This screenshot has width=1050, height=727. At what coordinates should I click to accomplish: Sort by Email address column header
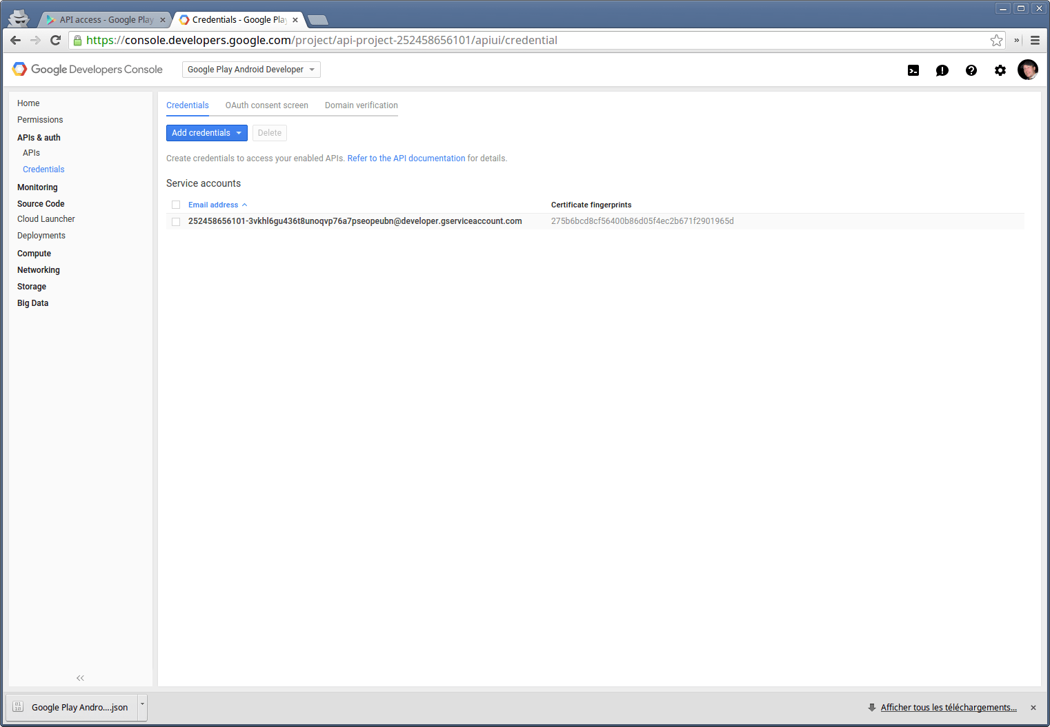point(213,205)
